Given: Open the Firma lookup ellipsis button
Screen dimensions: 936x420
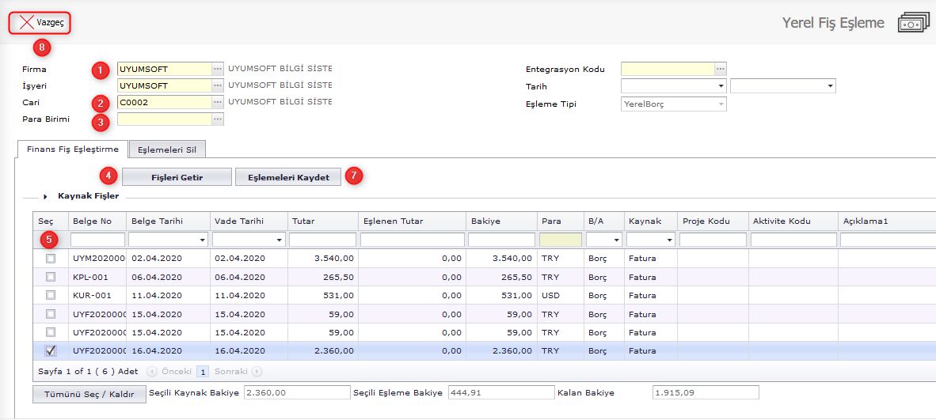Looking at the screenshot, I should tap(218, 69).
